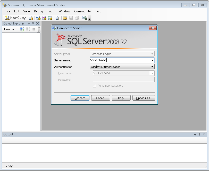This screenshot has width=209, height=171.
Task: Click the Connect button in dialog
Action: [x=80, y=98]
